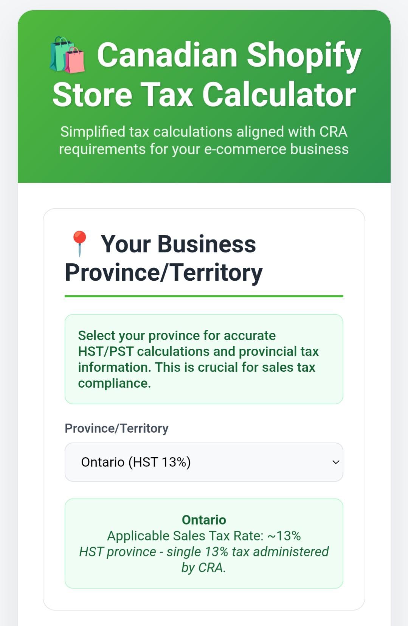
Task: Click the province selection compliance notice box
Action: point(204,359)
